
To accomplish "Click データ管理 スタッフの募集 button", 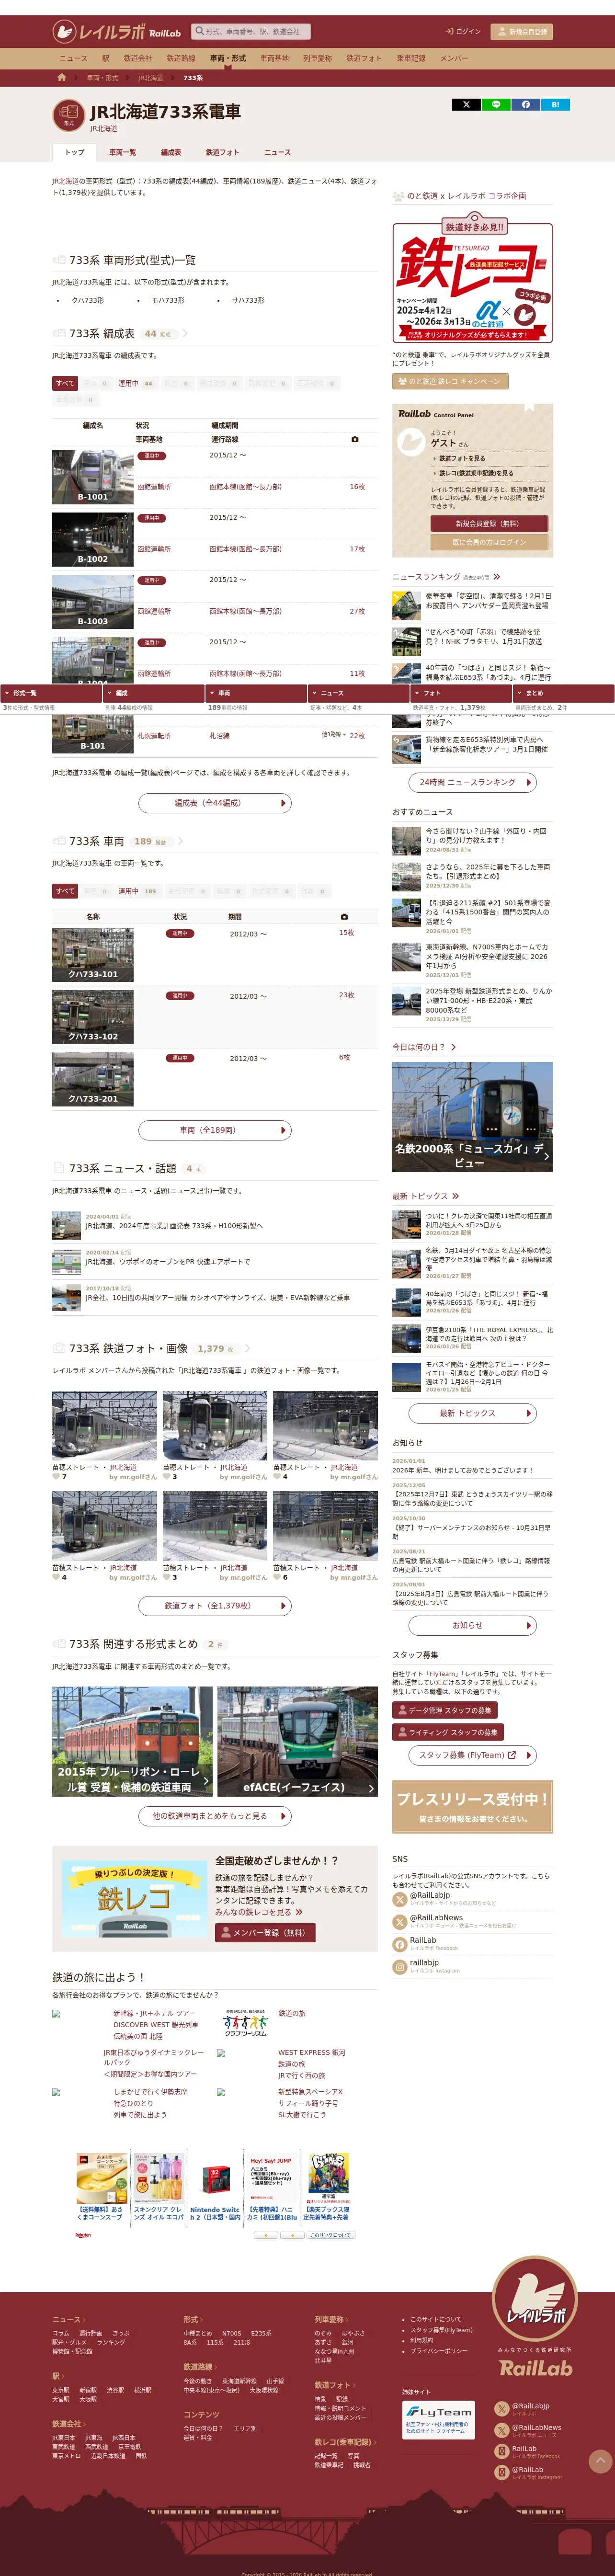I will tap(445, 1711).
